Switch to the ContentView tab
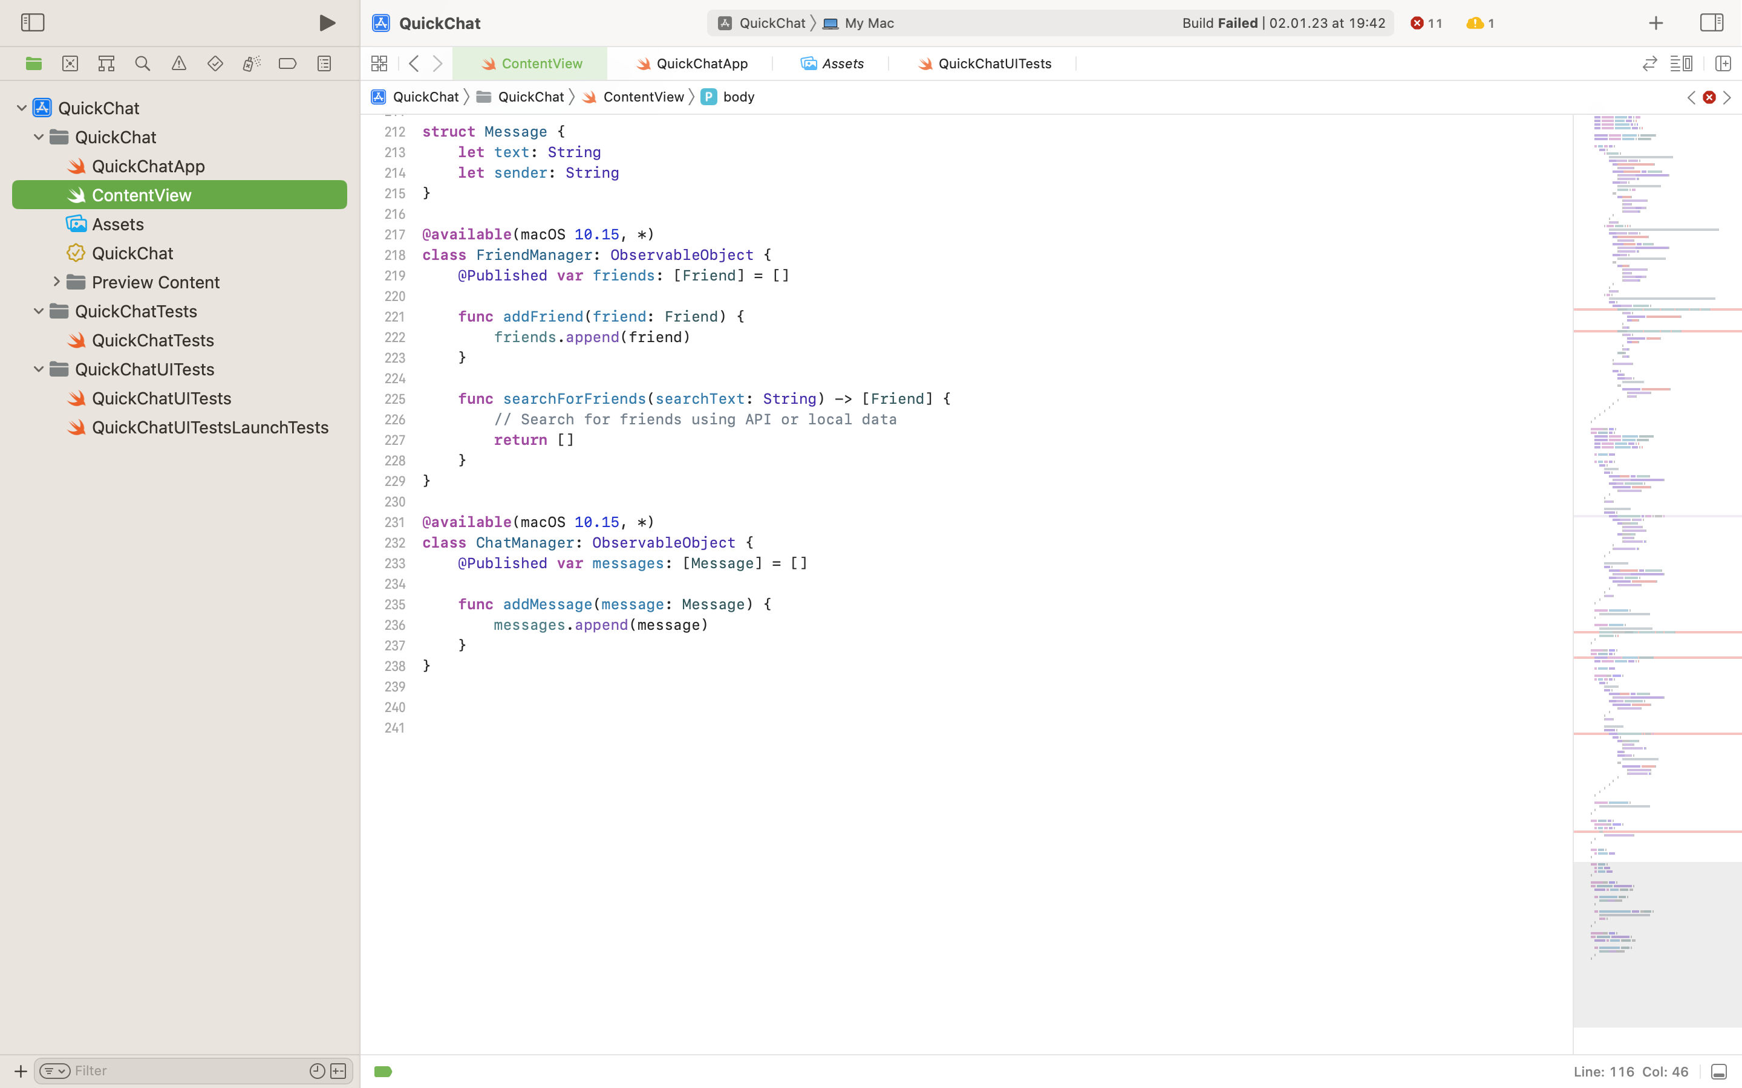Image resolution: width=1742 pixels, height=1088 pixels. (x=530, y=63)
